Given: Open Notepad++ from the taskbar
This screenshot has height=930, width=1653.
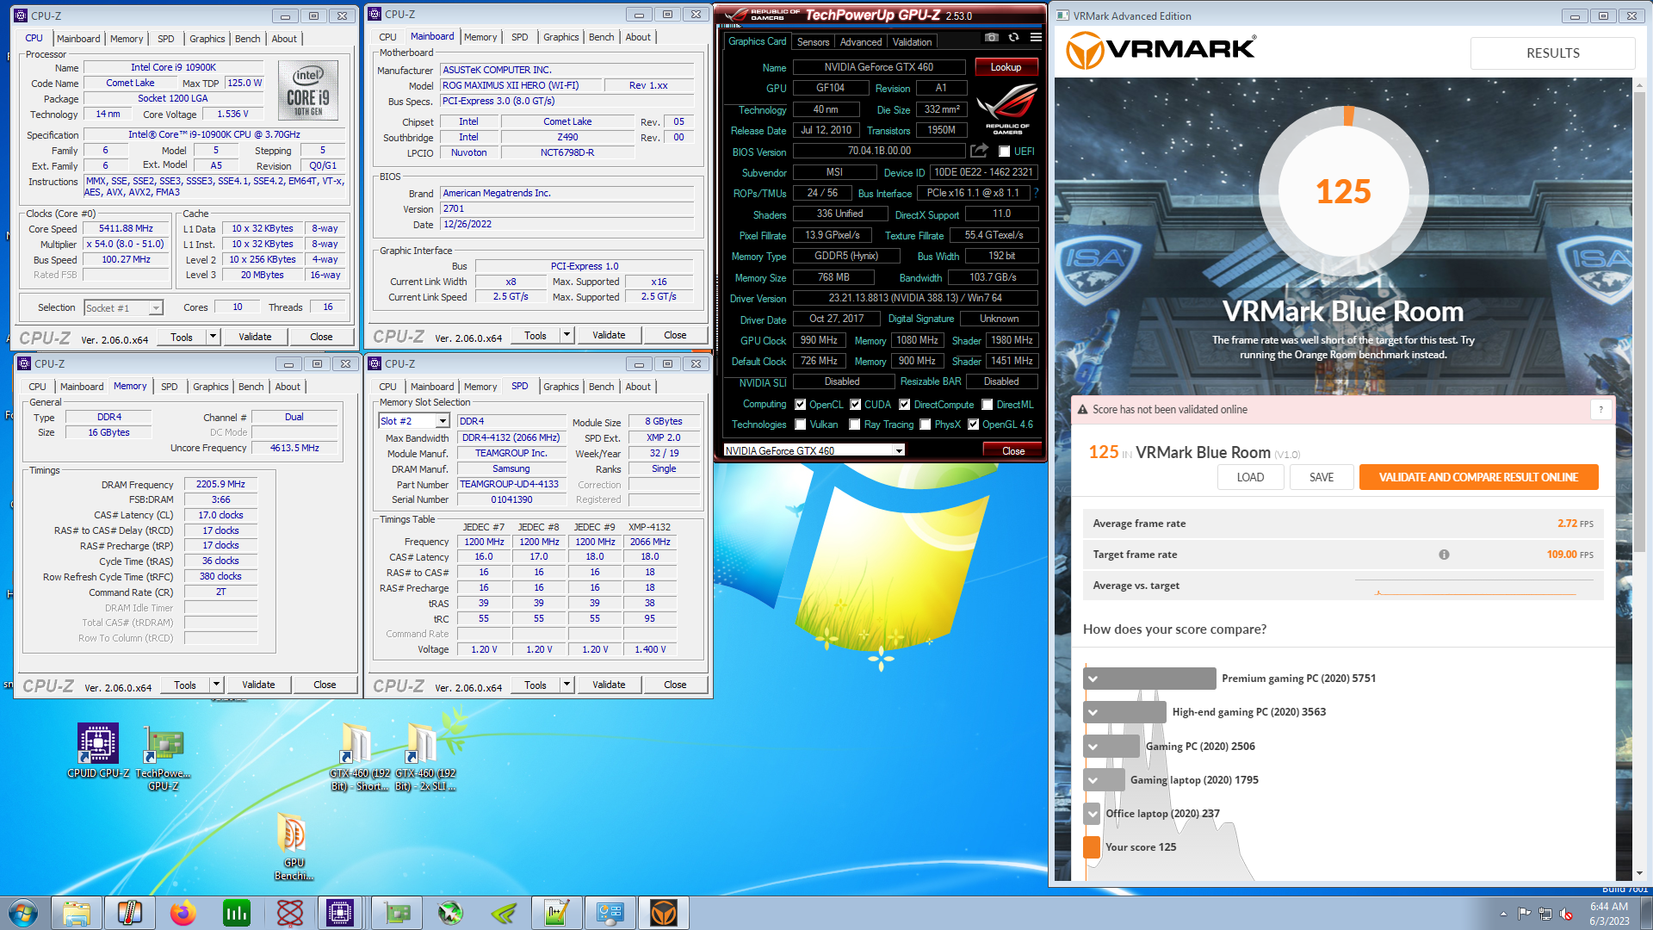Looking at the screenshot, I should pos(556,913).
